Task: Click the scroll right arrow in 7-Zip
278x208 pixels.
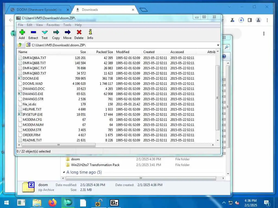Action: coord(213,145)
